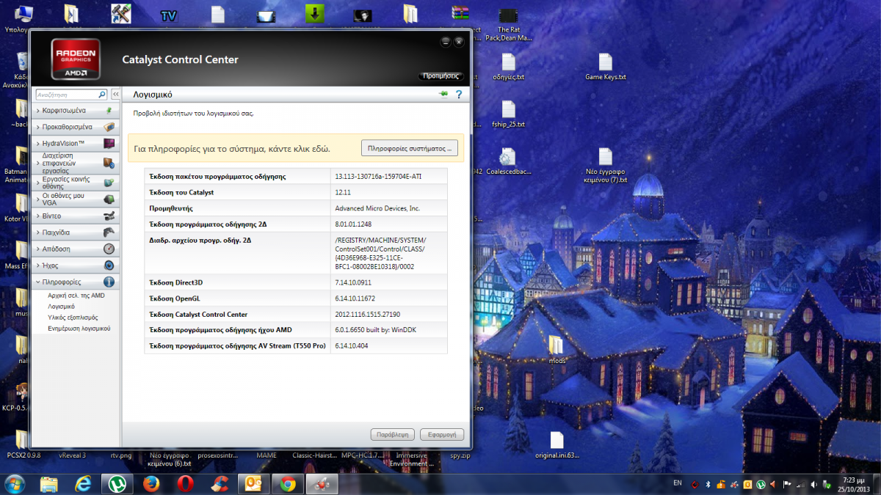
Task: Open the Προτιμήσεις preferences menu
Action: 441,76
